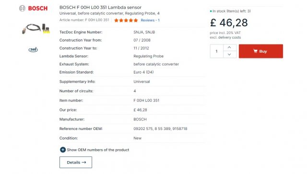Click the five-star rating icons
This screenshot has width=307, height=174.
click(126, 20)
